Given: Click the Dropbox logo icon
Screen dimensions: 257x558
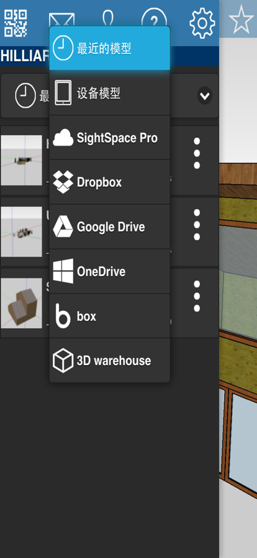Looking at the screenshot, I should pos(63,182).
